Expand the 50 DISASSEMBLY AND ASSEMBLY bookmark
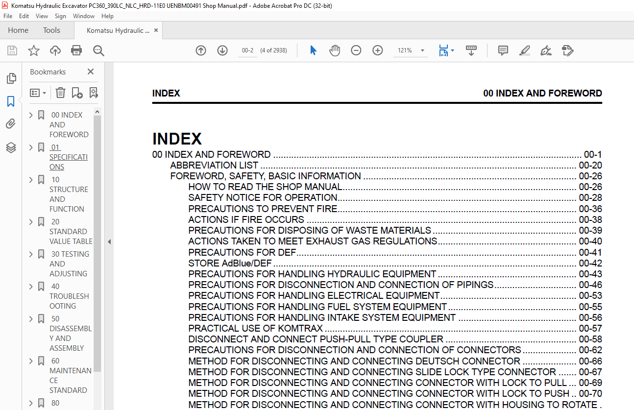634x410 pixels. click(31, 319)
